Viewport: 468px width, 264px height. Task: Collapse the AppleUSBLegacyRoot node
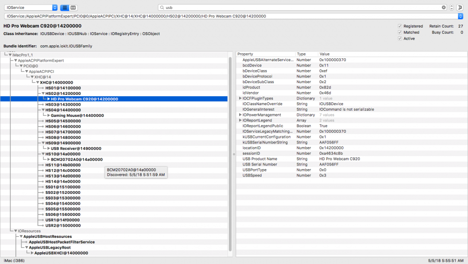coord(26,247)
